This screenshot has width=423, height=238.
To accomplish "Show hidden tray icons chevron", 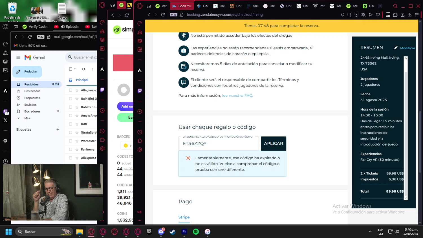I will [x=370, y=232].
